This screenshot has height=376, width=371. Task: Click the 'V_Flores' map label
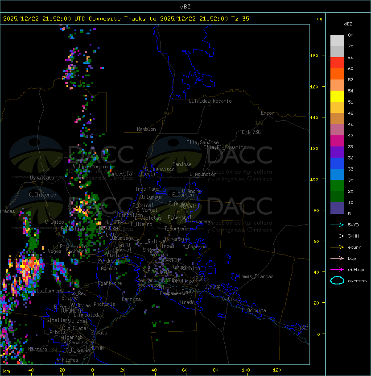[67, 360]
